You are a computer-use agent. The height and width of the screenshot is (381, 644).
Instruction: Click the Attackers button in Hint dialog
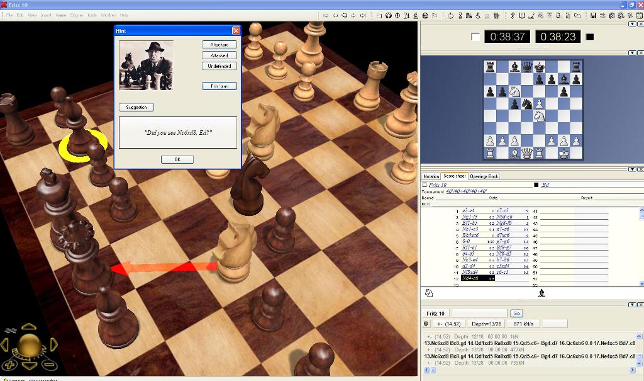pos(219,45)
